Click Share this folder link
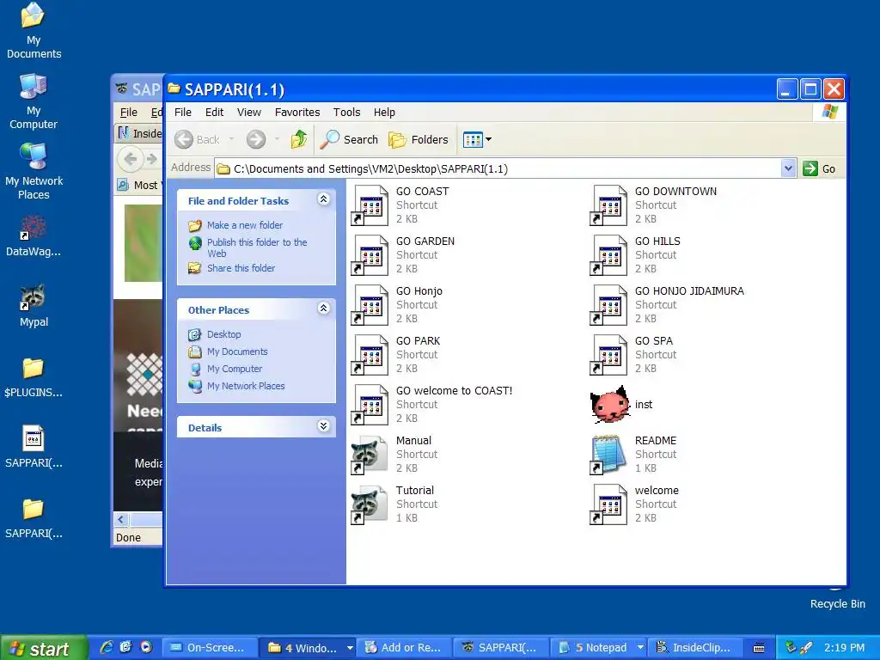The height and width of the screenshot is (660, 880). coord(241,268)
